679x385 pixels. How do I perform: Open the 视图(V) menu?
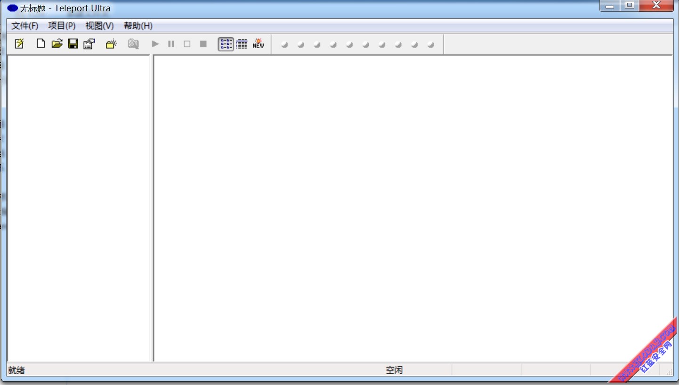click(99, 26)
